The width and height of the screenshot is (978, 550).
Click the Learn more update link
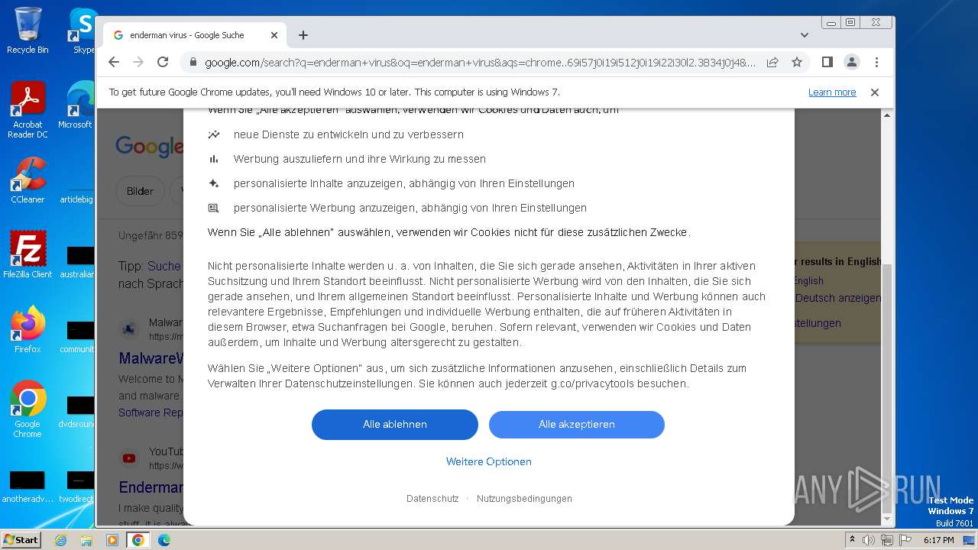(x=832, y=92)
